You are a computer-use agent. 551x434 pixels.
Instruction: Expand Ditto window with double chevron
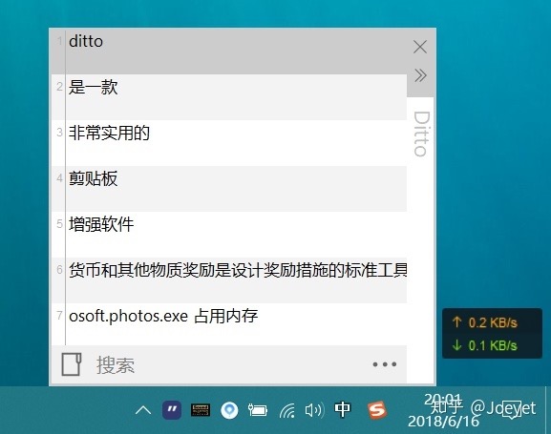tap(420, 75)
